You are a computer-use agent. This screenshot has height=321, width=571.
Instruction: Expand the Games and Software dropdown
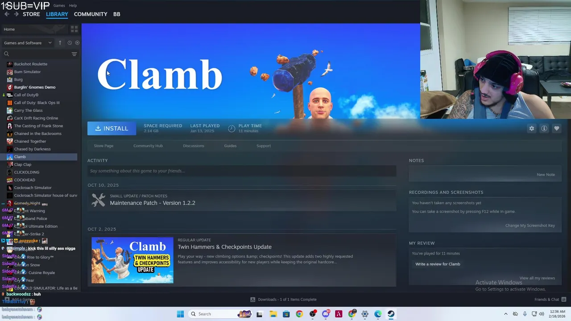click(28, 43)
